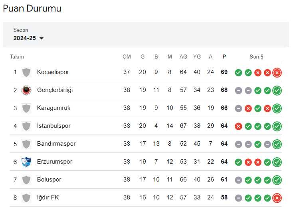Click Bandırmaspor's latest win result icon
This screenshot has width=293, height=207.
pos(277,144)
